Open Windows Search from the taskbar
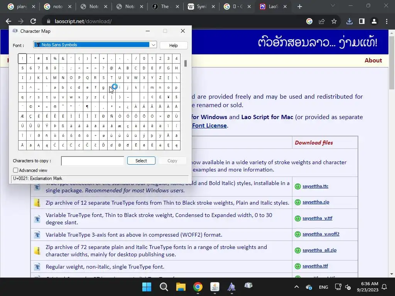The height and width of the screenshot is (296, 395). click(164, 287)
